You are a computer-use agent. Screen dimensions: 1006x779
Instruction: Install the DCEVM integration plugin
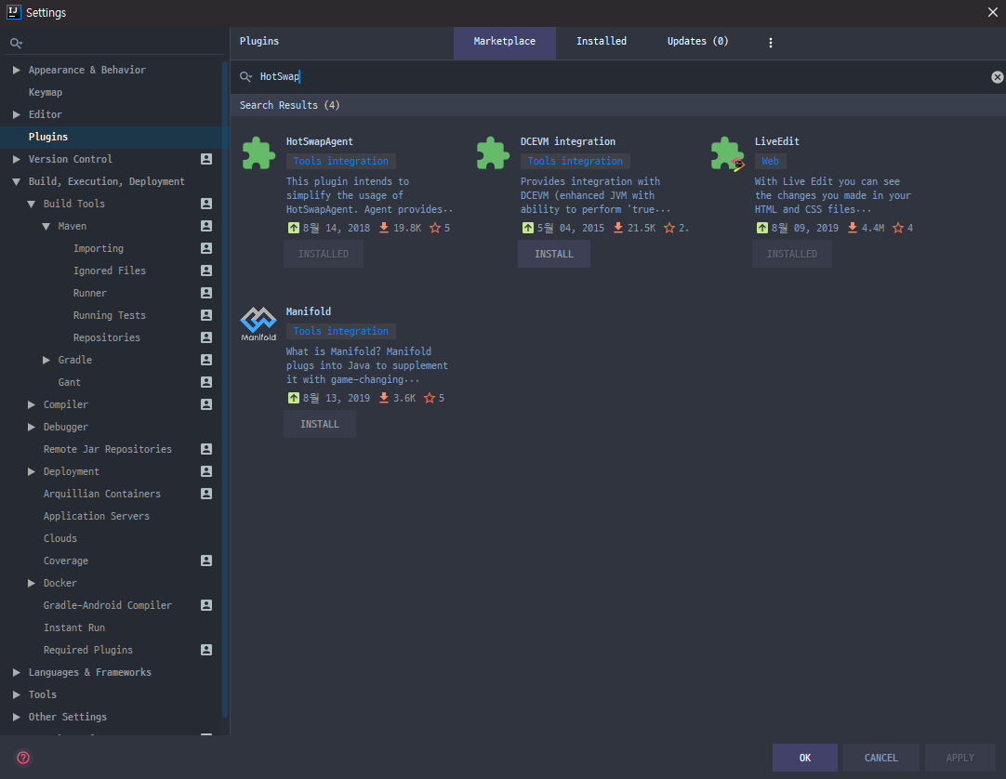(554, 254)
